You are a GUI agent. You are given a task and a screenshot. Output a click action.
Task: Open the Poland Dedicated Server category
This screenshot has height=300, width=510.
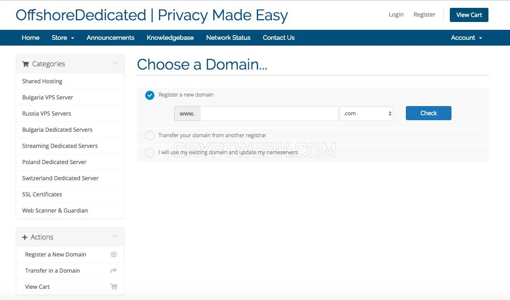click(70, 162)
